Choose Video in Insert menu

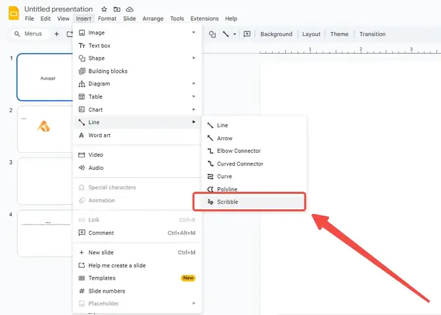point(137,155)
